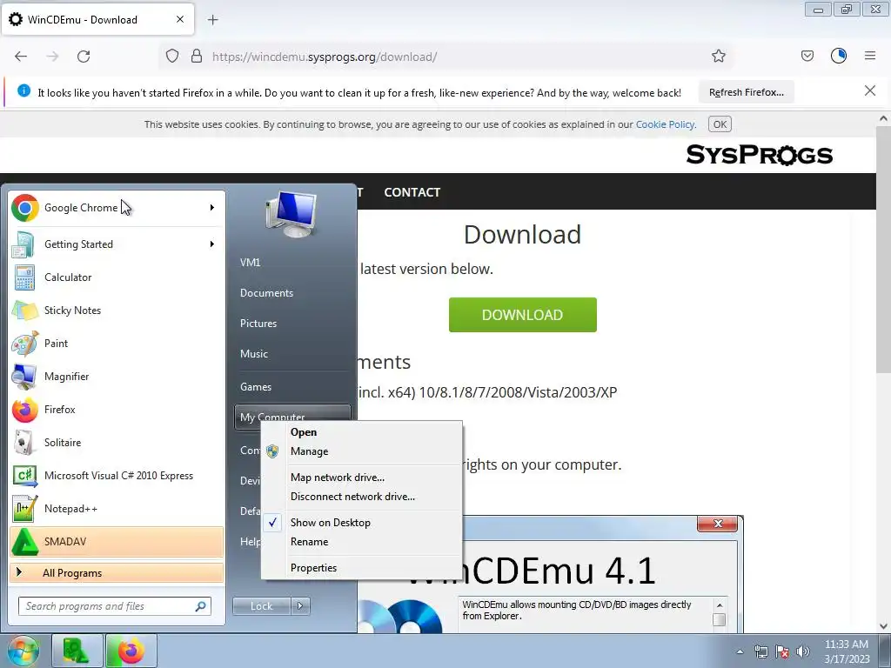Open Action Center flag icon
Screen dimensions: 891x668
(782, 651)
